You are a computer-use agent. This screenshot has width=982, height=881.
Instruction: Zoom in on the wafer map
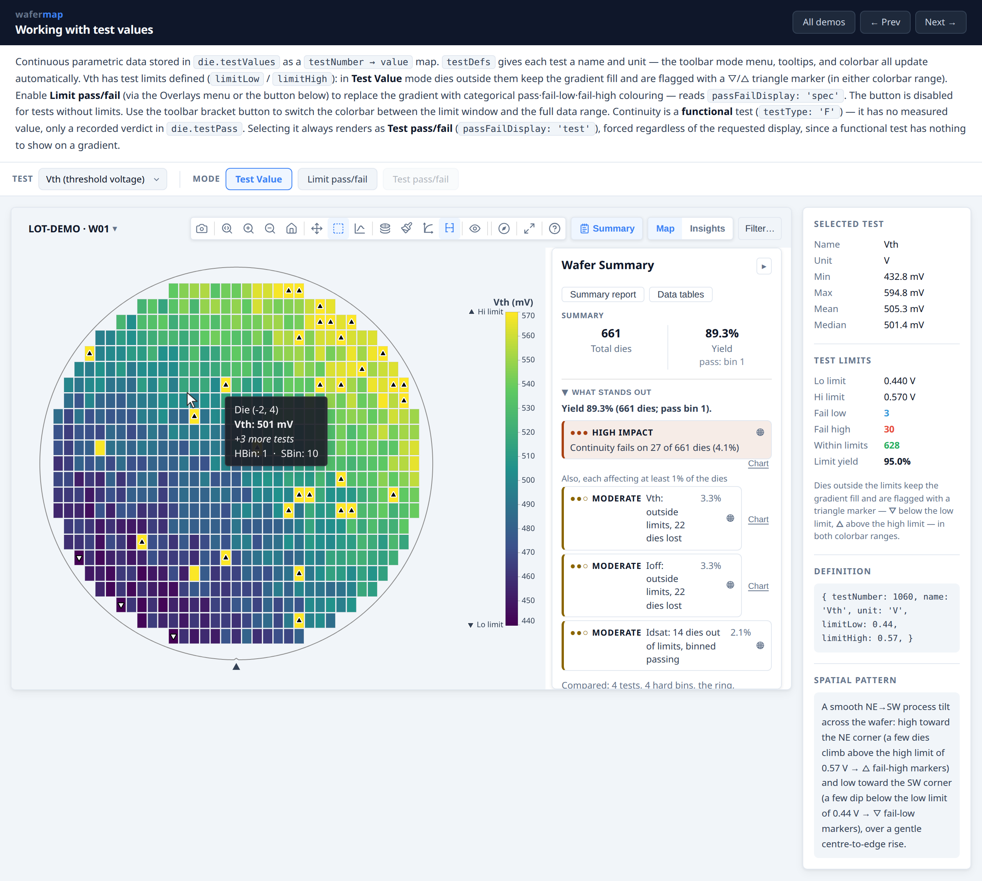click(x=249, y=228)
